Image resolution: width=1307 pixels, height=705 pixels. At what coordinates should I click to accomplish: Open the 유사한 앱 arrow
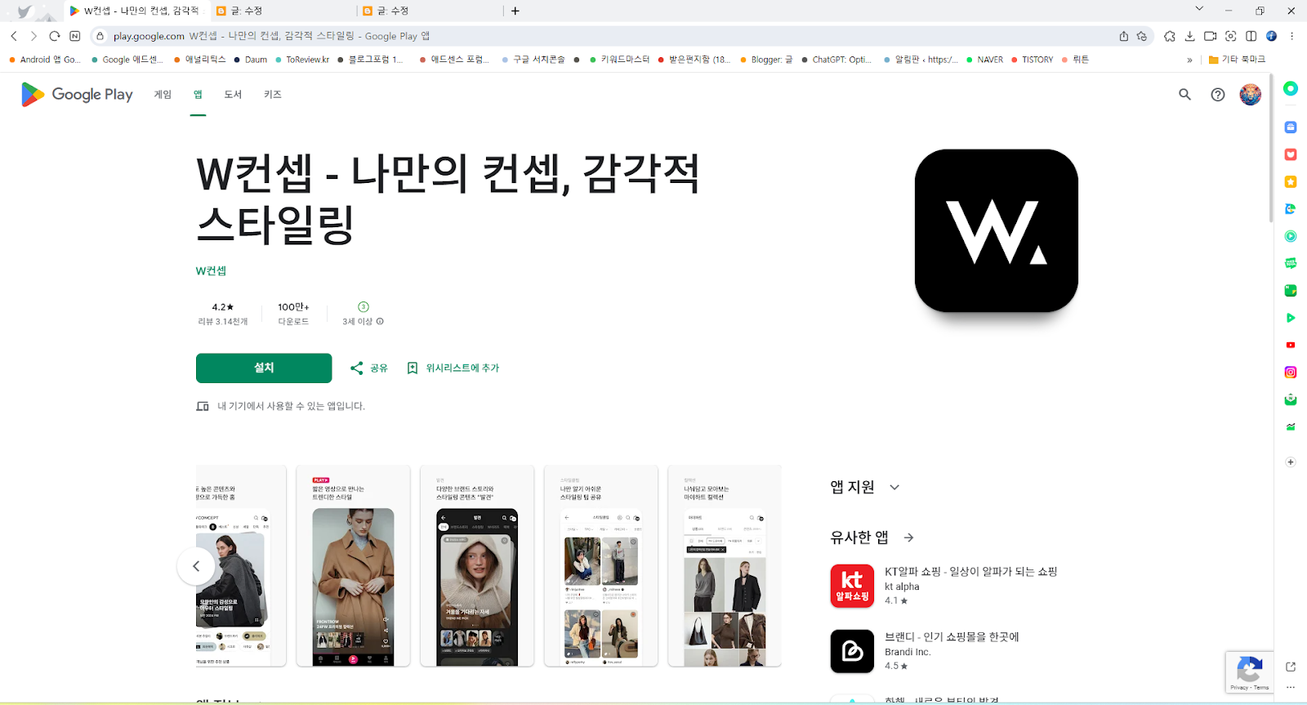point(908,538)
